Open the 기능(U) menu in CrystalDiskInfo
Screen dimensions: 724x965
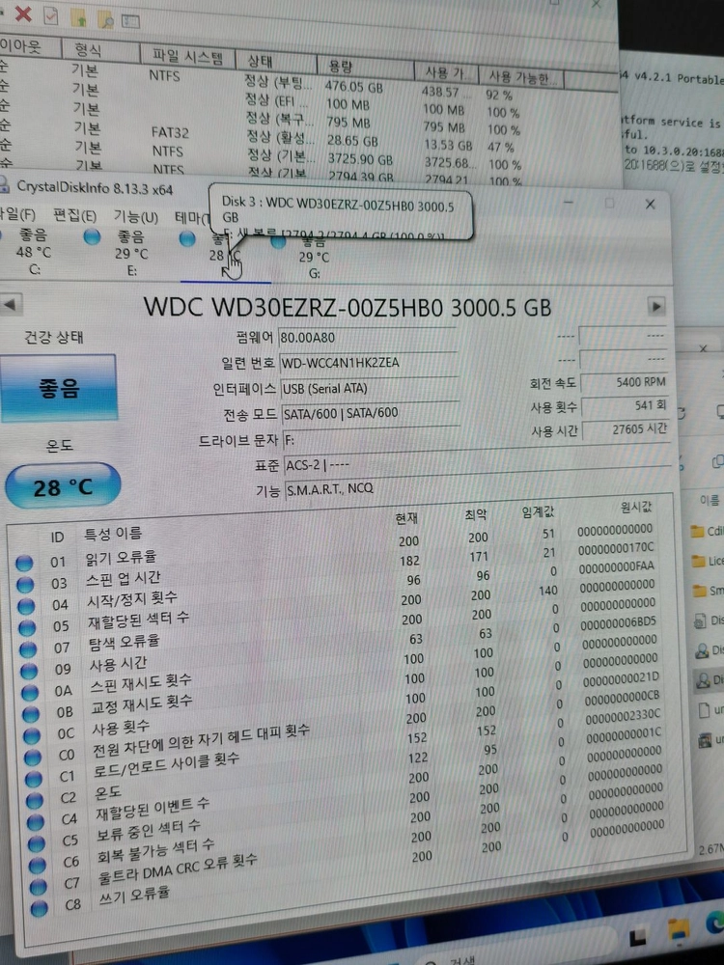pos(135,217)
